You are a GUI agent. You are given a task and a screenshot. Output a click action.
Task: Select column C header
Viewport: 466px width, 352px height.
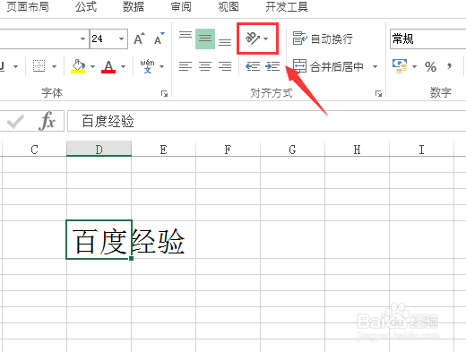tap(34, 149)
